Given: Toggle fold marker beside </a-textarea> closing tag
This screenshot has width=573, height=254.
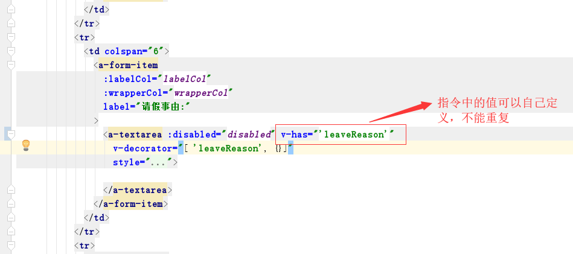Looking at the screenshot, I should [x=11, y=190].
